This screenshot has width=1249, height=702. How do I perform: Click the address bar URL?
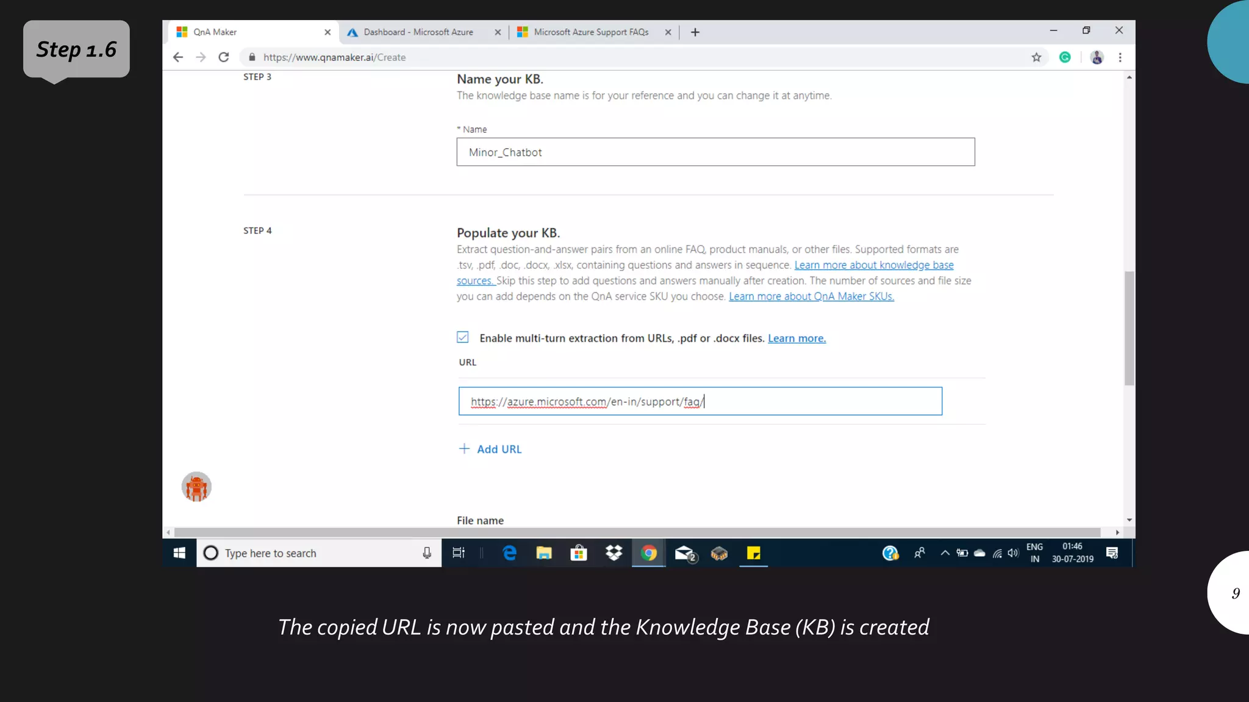(x=334, y=57)
